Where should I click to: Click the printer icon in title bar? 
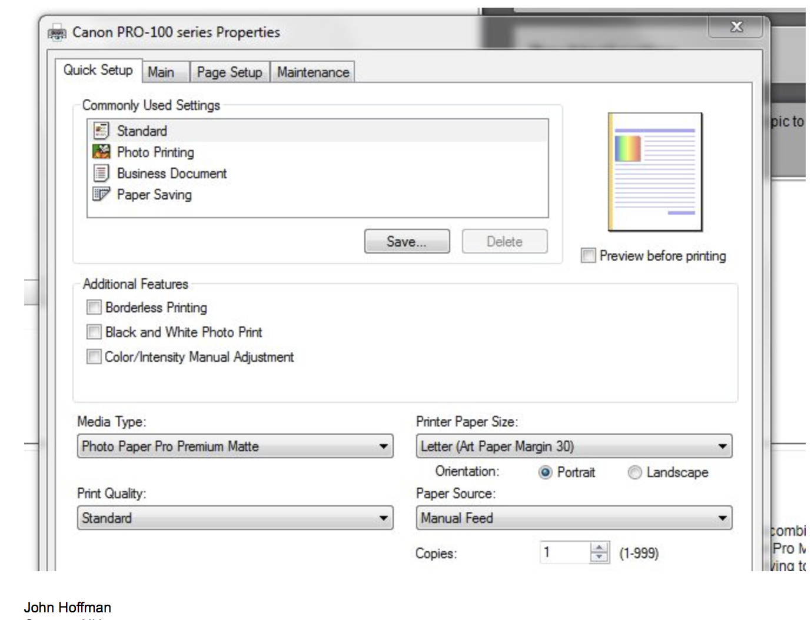57,32
